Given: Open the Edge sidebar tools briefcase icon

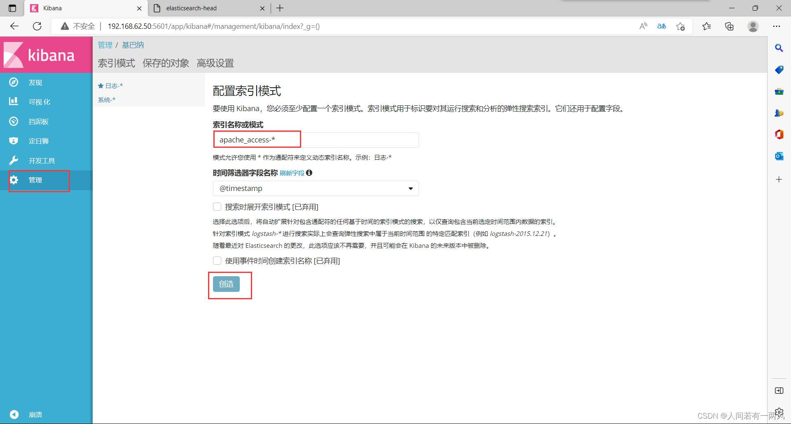Looking at the screenshot, I should point(779,91).
